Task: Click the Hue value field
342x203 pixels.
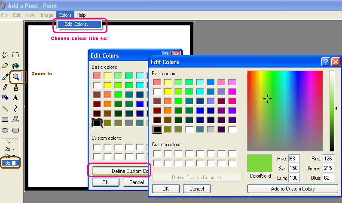Action: click(294, 159)
